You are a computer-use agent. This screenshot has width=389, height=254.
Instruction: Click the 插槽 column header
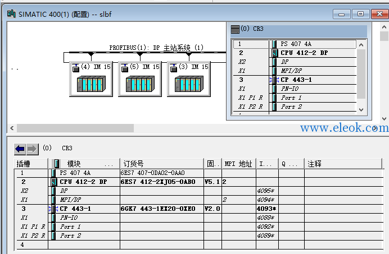tap(31, 164)
